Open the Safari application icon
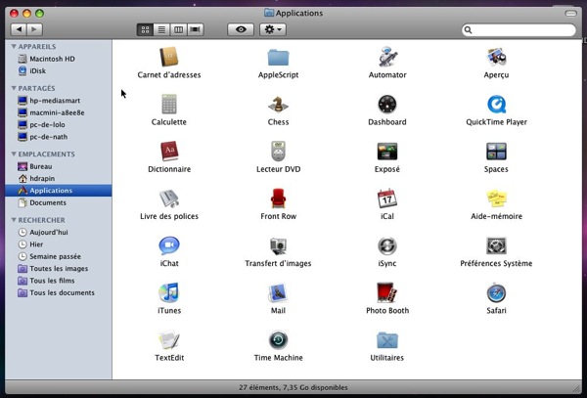Image resolution: width=587 pixels, height=398 pixels. [x=496, y=292]
